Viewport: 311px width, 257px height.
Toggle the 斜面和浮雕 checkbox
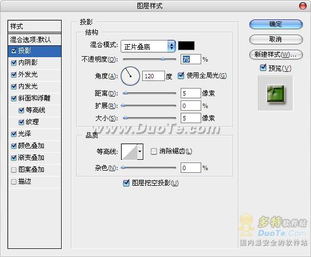[x=14, y=98]
